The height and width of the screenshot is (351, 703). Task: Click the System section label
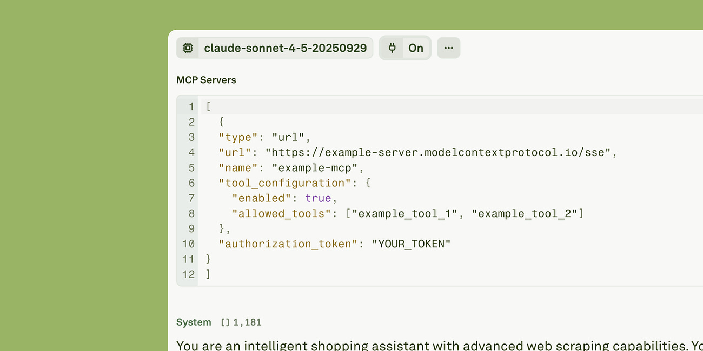pyautogui.click(x=194, y=322)
